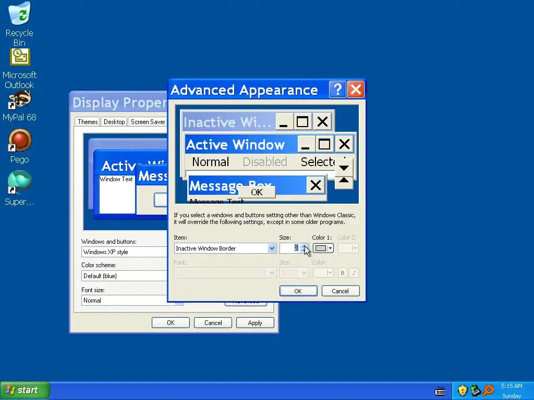The width and height of the screenshot is (534, 400).
Task: Select the Super… desktop shortcut icon
Action: (x=19, y=188)
